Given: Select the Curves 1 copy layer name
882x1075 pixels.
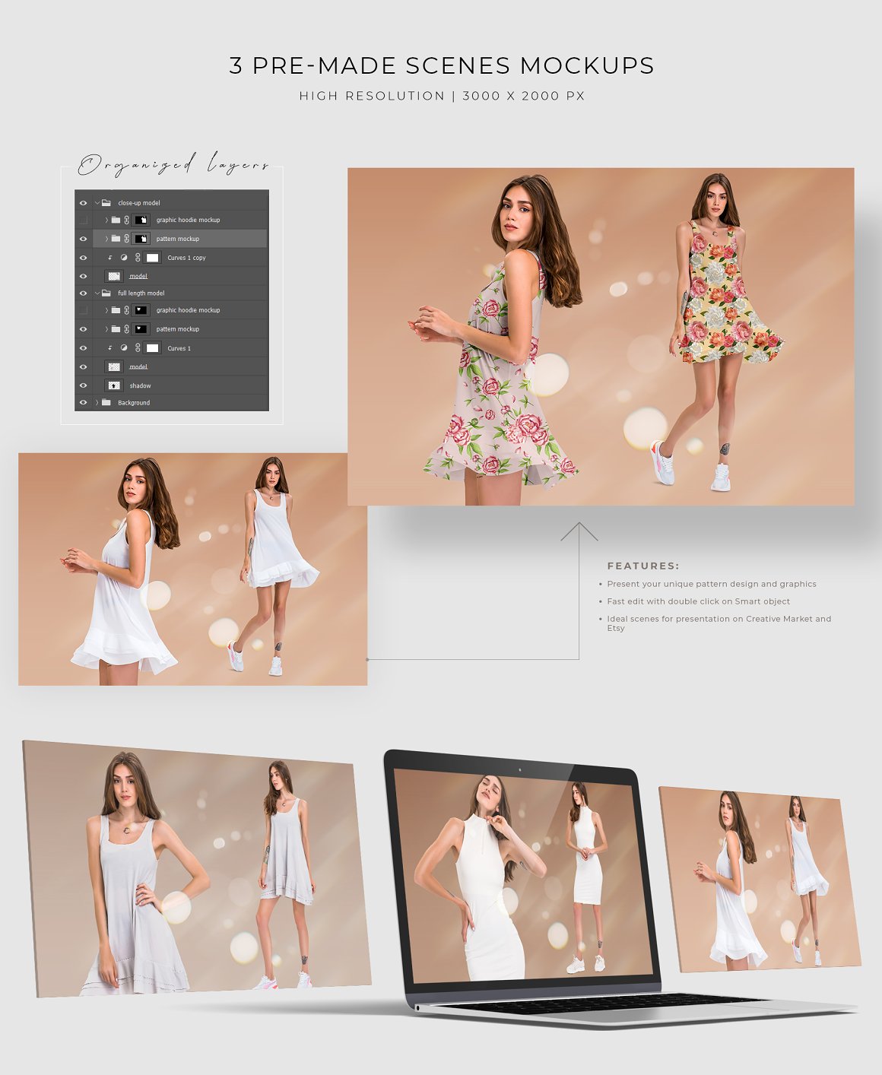Looking at the screenshot, I should tap(186, 258).
